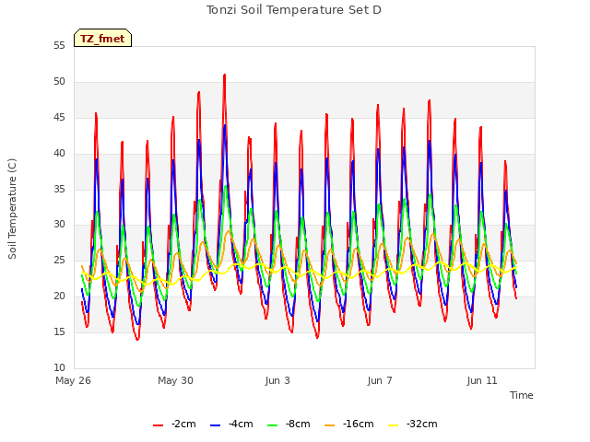
Task: Click the Jun 3 x-axis tick label
Action: (x=277, y=380)
